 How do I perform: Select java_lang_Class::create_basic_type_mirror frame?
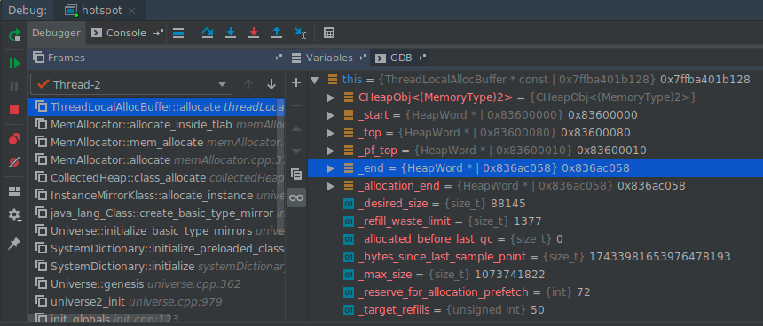(x=156, y=213)
